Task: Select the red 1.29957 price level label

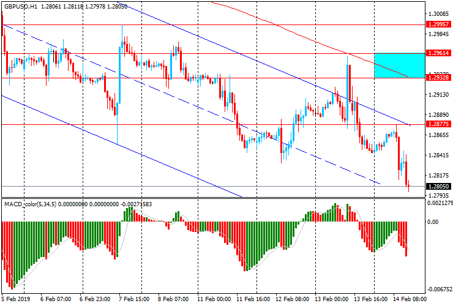Action: 440,25
